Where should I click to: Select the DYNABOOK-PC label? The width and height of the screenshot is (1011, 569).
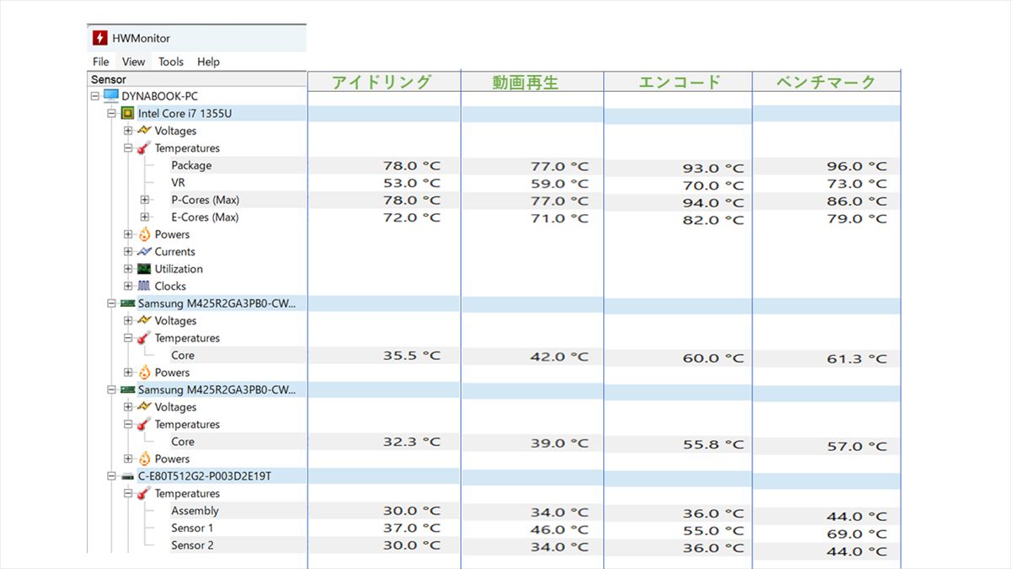(x=160, y=96)
